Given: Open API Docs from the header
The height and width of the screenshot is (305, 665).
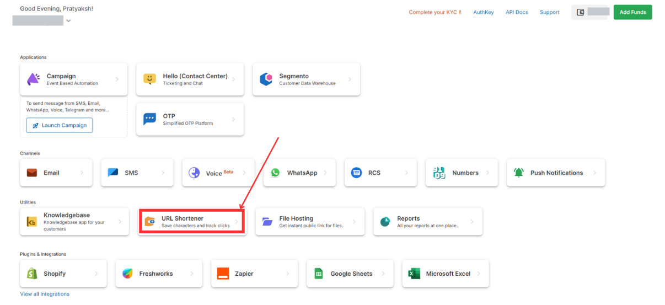Looking at the screenshot, I should point(517,12).
